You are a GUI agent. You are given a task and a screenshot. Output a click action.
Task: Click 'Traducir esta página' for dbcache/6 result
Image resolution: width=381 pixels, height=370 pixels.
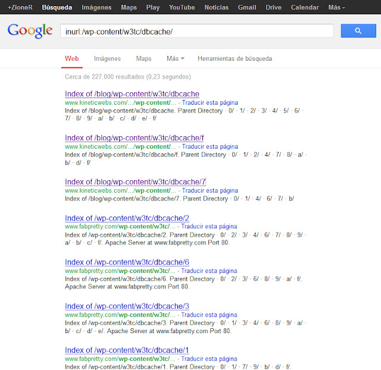[209, 271]
